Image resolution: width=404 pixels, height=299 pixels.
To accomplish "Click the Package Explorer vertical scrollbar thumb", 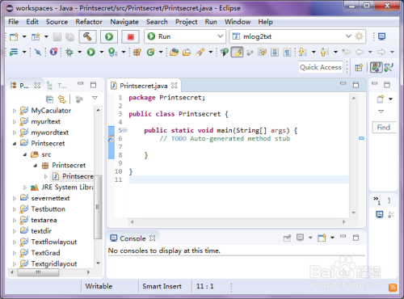I will coord(98,207).
